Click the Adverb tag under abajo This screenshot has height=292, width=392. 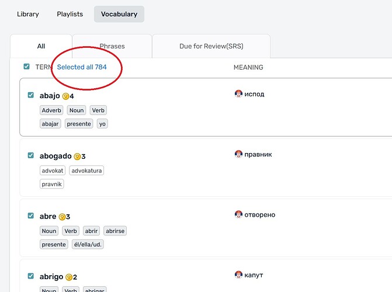click(x=51, y=110)
